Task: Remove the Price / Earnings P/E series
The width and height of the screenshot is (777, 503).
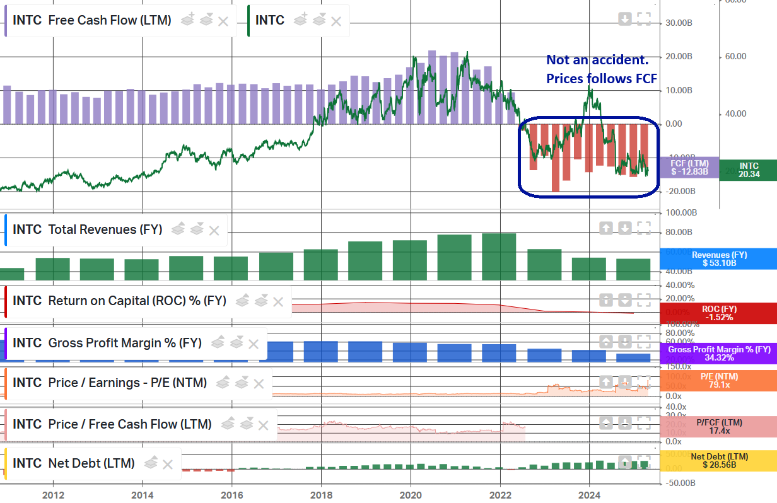Action: pyautogui.click(x=259, y=384)
